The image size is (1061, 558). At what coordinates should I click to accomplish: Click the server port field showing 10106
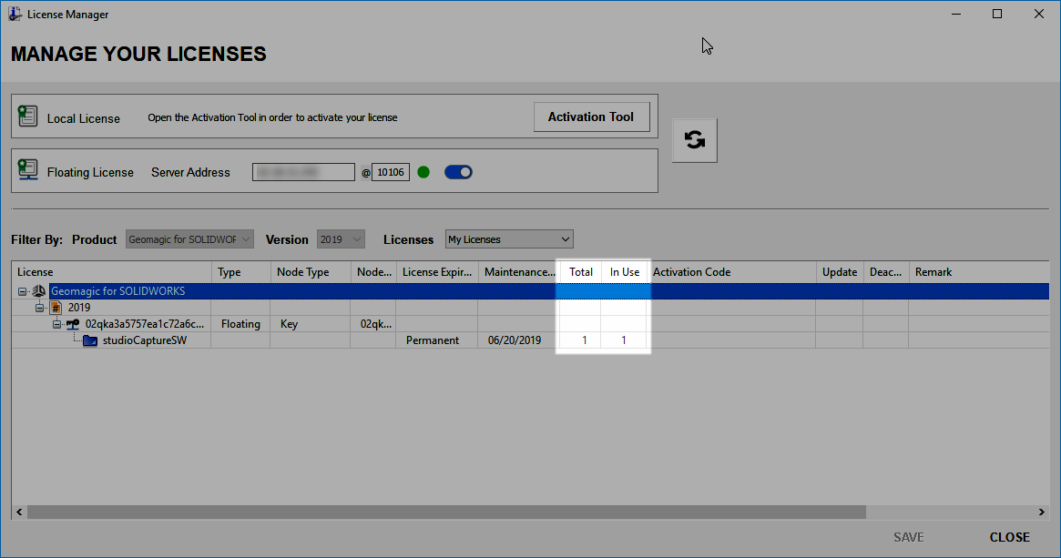pos(391,171)
